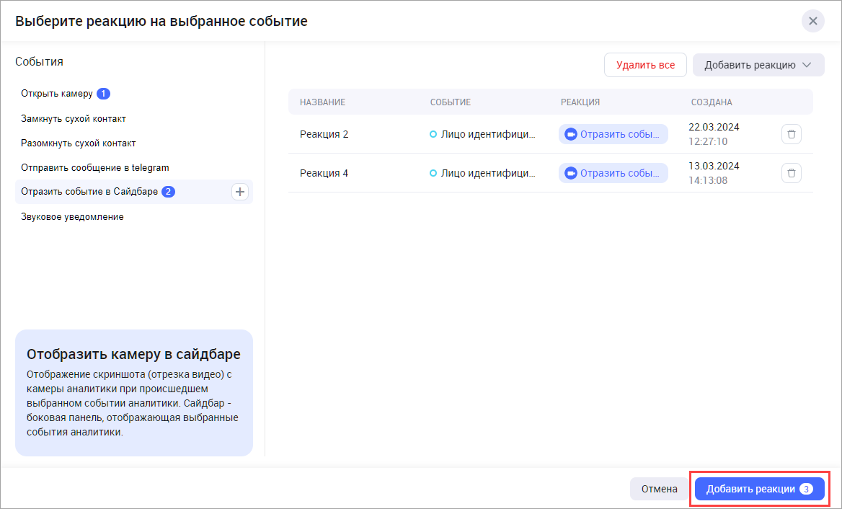Click camera reaction badge in Реакция 2 row
Screen dimensions: 842x509
click(613, 134)
